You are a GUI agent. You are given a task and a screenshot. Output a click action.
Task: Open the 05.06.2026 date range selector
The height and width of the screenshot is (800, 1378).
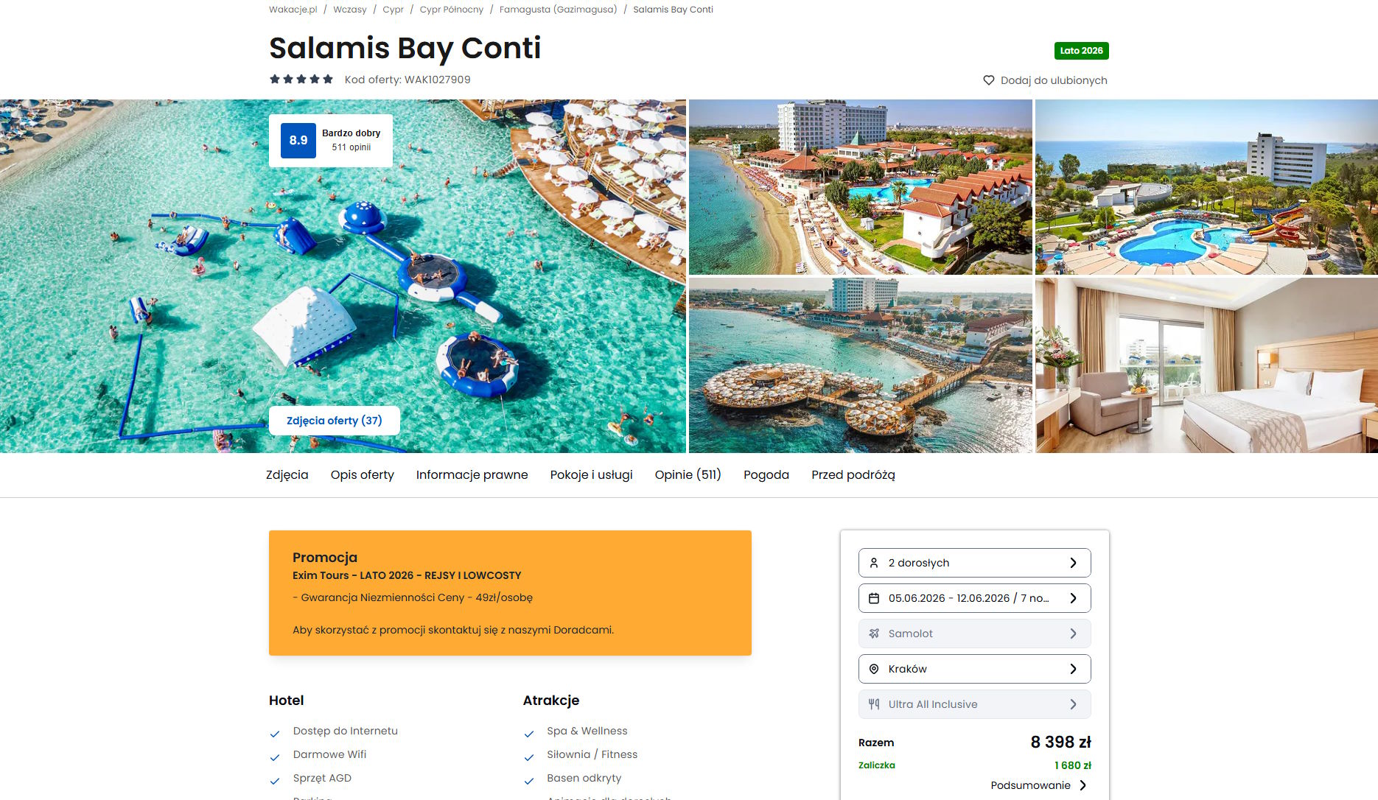(974, 598)
